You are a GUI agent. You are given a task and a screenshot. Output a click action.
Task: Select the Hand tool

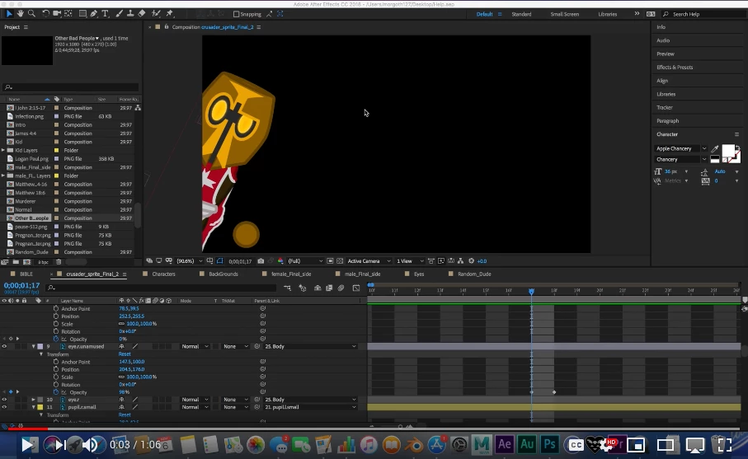click(20, 14)
